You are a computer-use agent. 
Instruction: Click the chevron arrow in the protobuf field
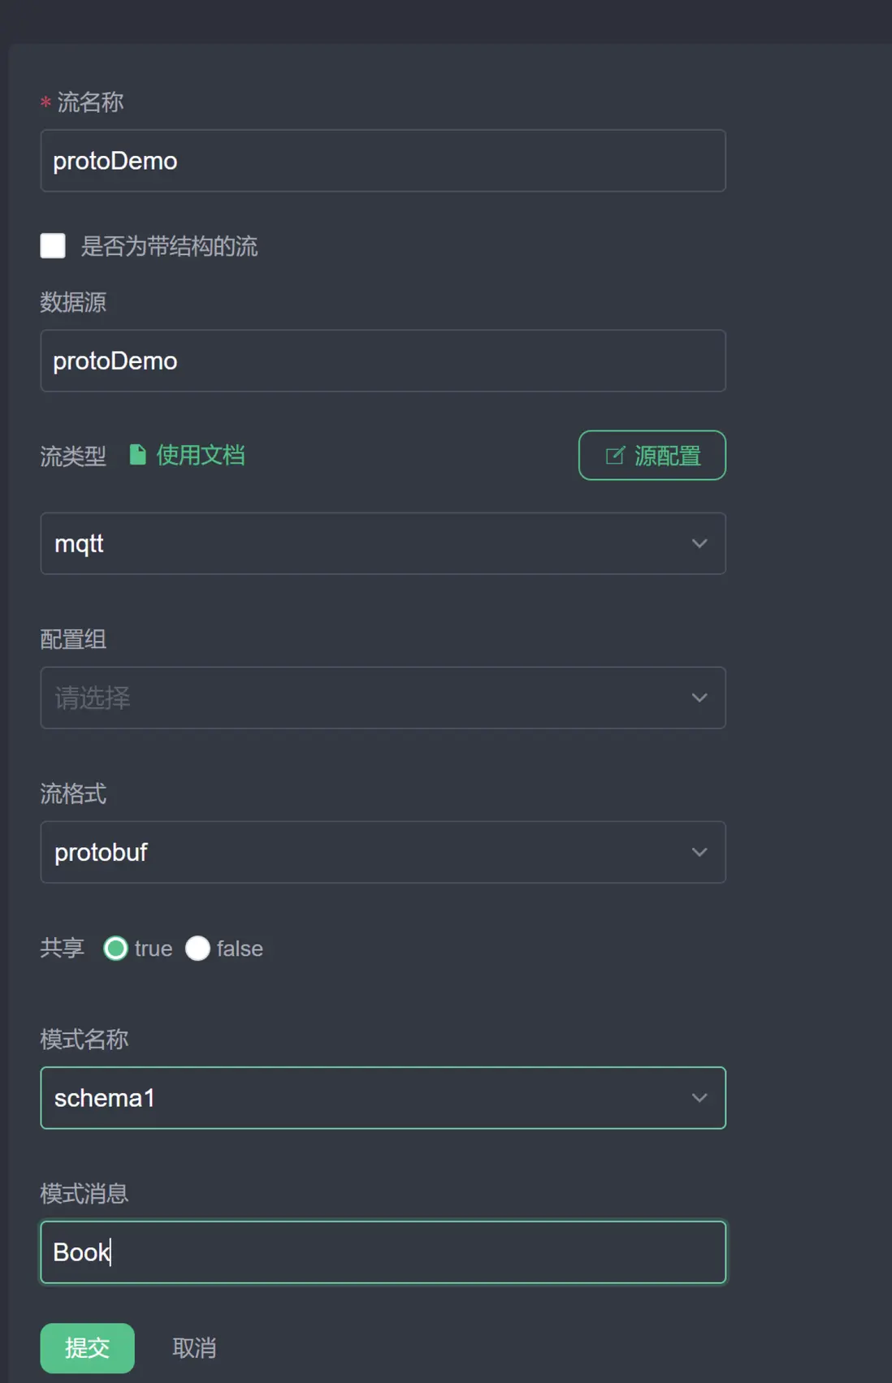(699, 852)
